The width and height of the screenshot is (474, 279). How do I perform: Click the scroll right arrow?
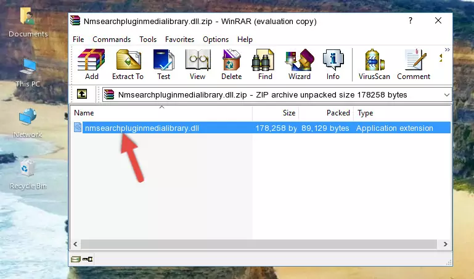[445, 244]
